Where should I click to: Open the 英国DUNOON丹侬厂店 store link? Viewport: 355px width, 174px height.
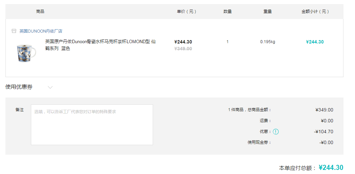click(x=41, y=31)
